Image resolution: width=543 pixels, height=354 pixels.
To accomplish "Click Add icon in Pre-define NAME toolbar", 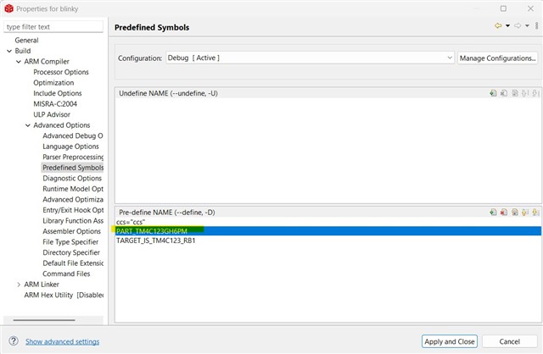I will coord(493,212).
